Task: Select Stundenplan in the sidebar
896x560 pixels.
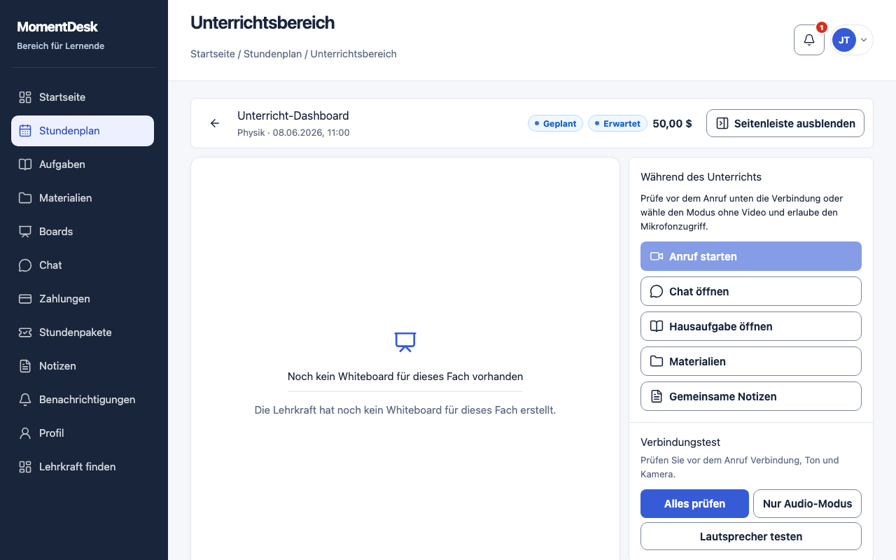Action: point(83,131)
